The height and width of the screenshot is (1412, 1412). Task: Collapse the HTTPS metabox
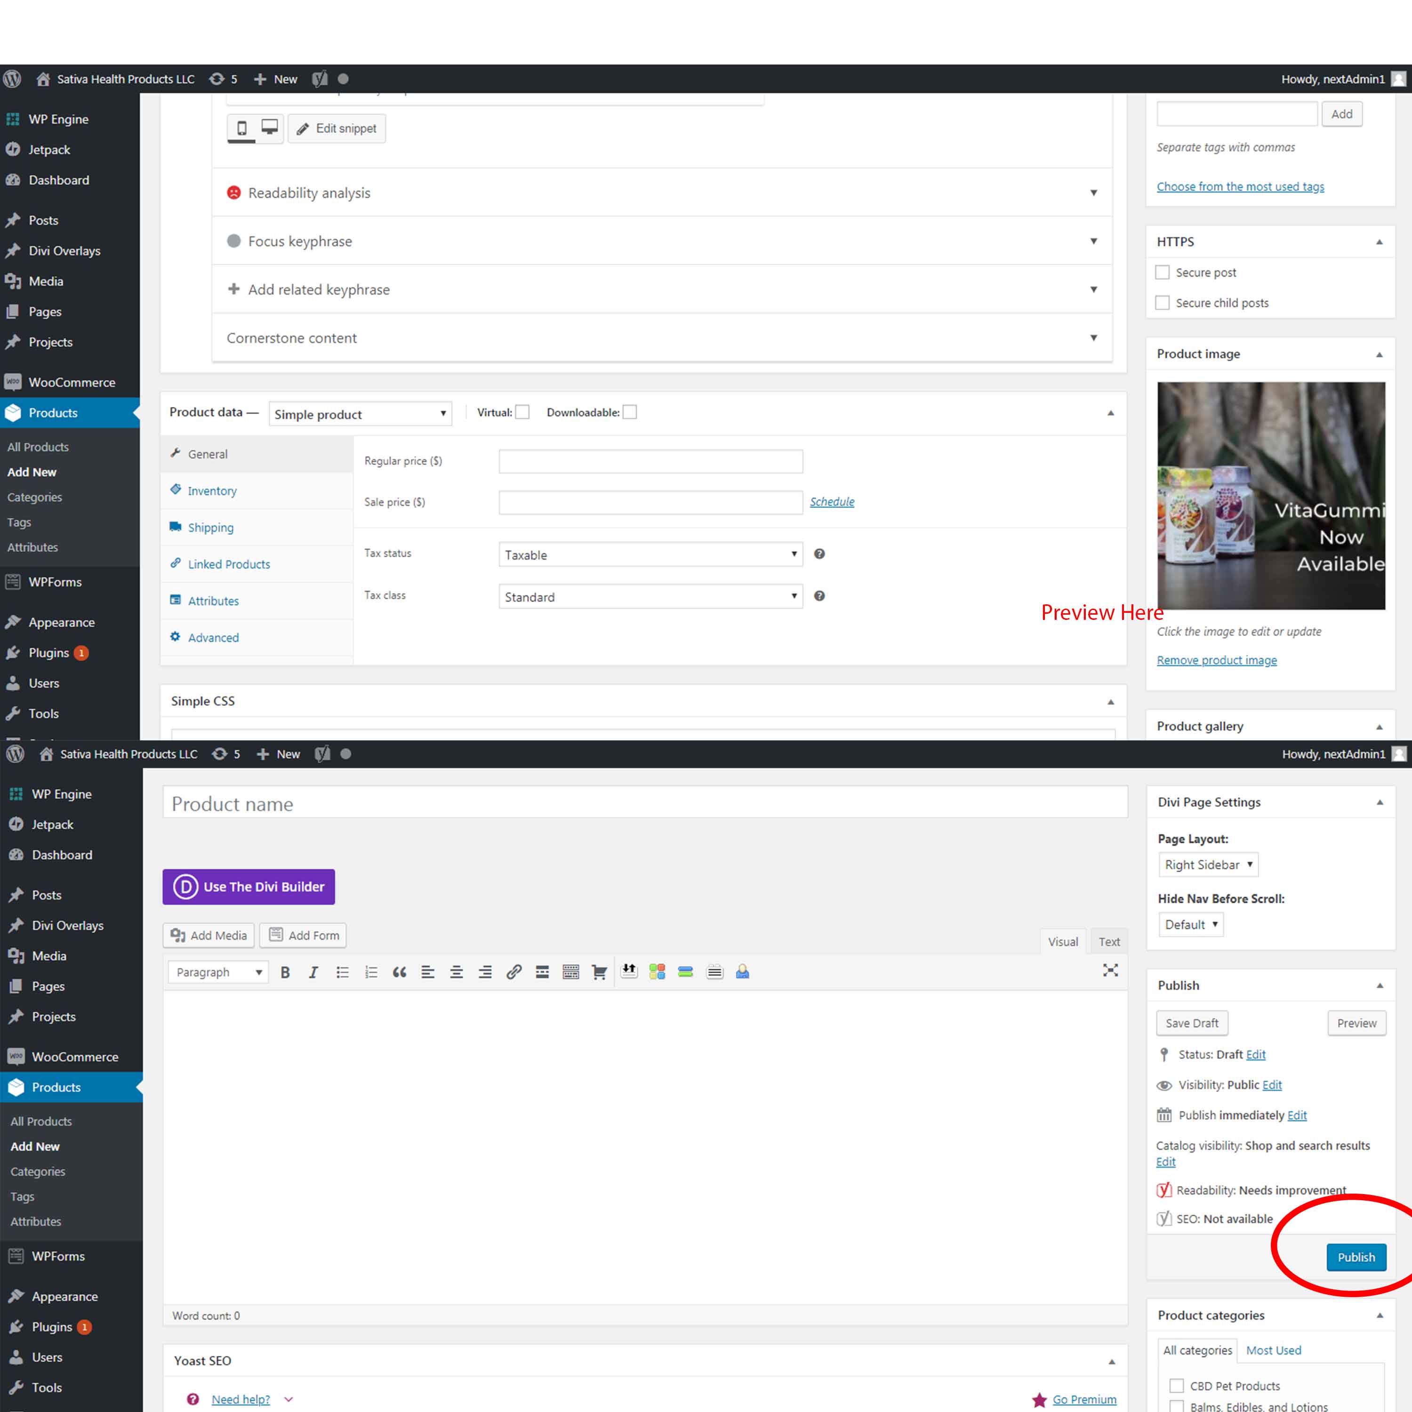(1379, 242)
